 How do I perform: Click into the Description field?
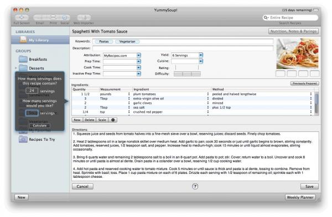click(183, 48)
